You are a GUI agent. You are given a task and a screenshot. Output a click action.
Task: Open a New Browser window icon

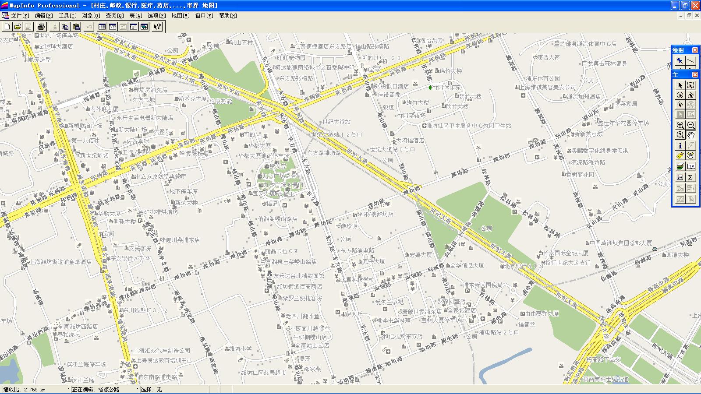click(102, 27)
